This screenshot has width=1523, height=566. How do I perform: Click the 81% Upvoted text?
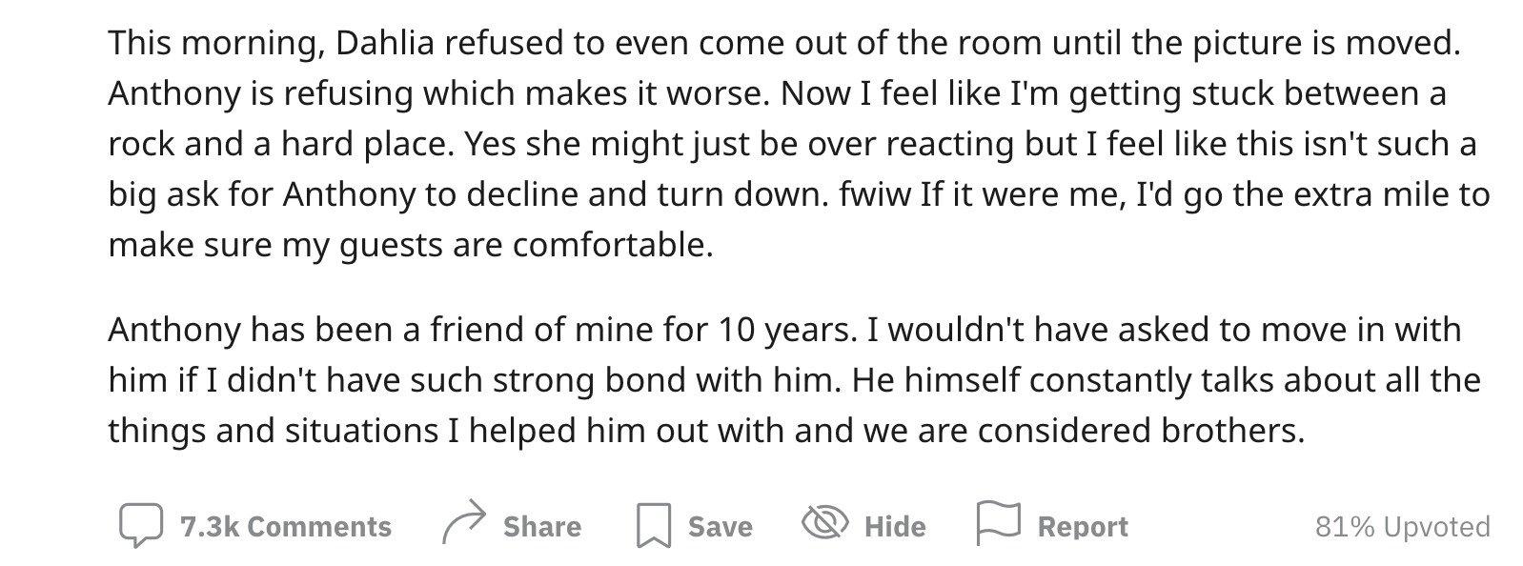pos(1402,527)
